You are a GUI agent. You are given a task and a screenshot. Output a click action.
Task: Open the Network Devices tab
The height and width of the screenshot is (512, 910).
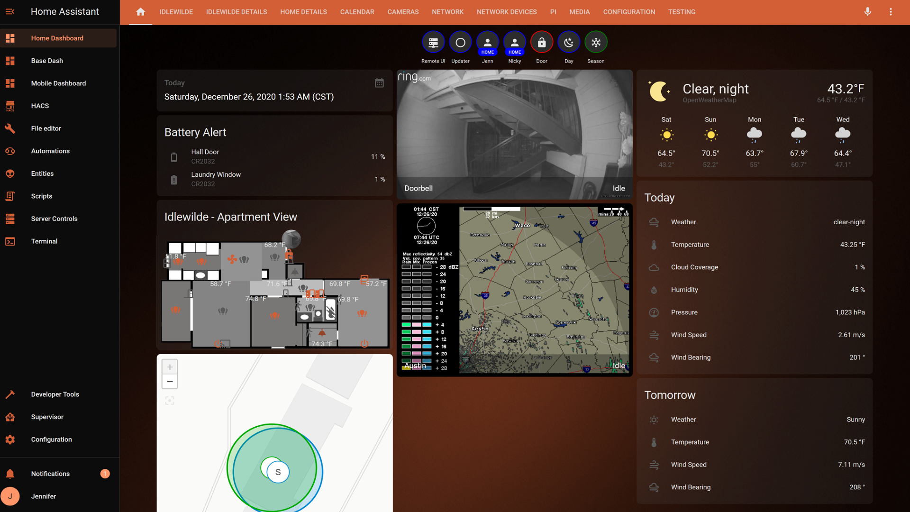pos(507,12)
